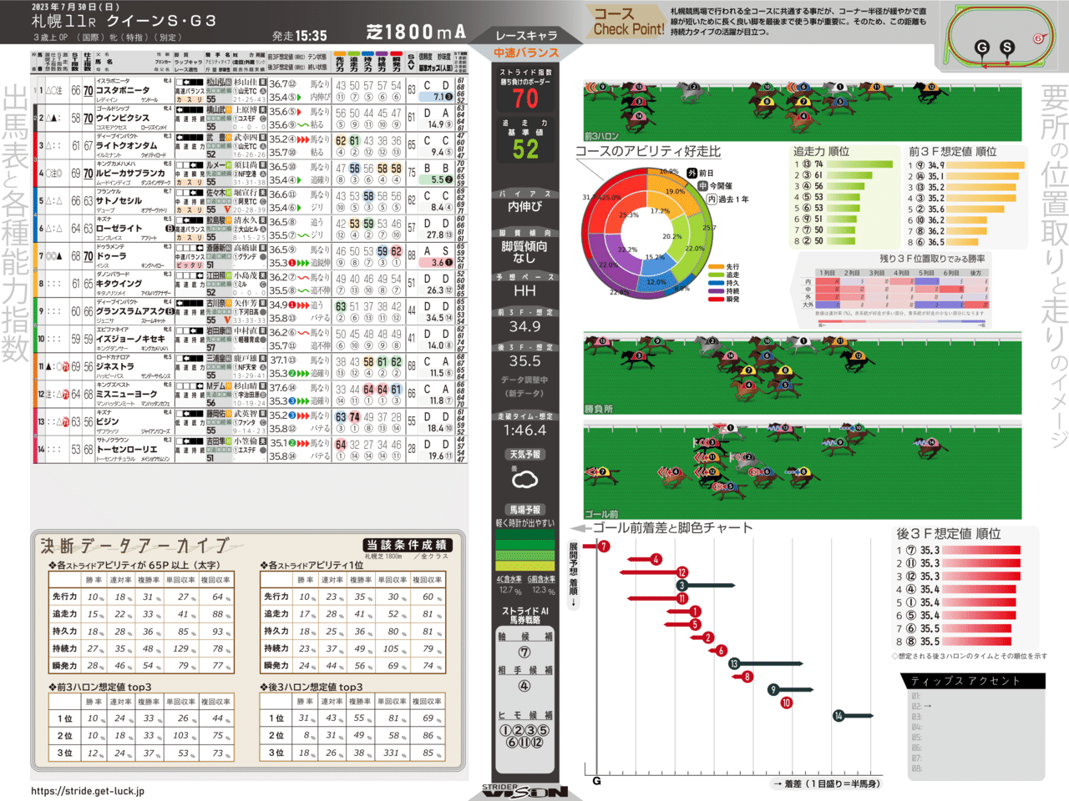Click the バイアス value 内伸び
Screen dimensions: 1069x801
pyautogui.click(x=524, y=206)
